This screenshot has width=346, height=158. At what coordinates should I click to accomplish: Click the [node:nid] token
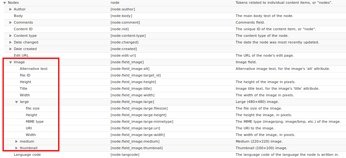(119, 29)
